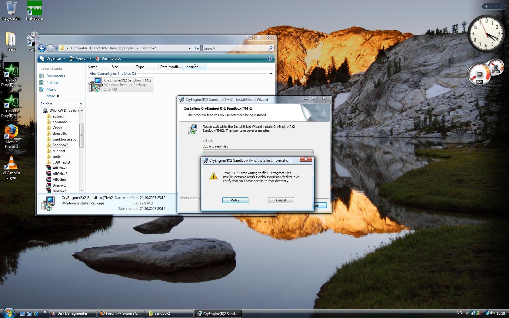
Task: Click Show Desktop quick launch icon
Action: tap(22, 313)
